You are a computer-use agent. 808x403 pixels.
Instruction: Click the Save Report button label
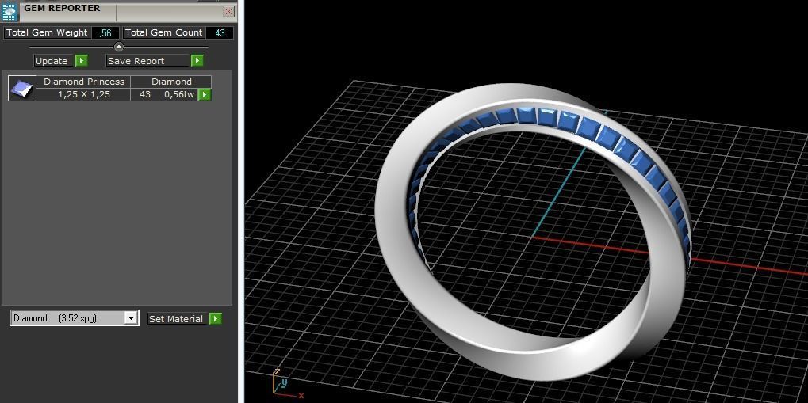click(148, 61)
